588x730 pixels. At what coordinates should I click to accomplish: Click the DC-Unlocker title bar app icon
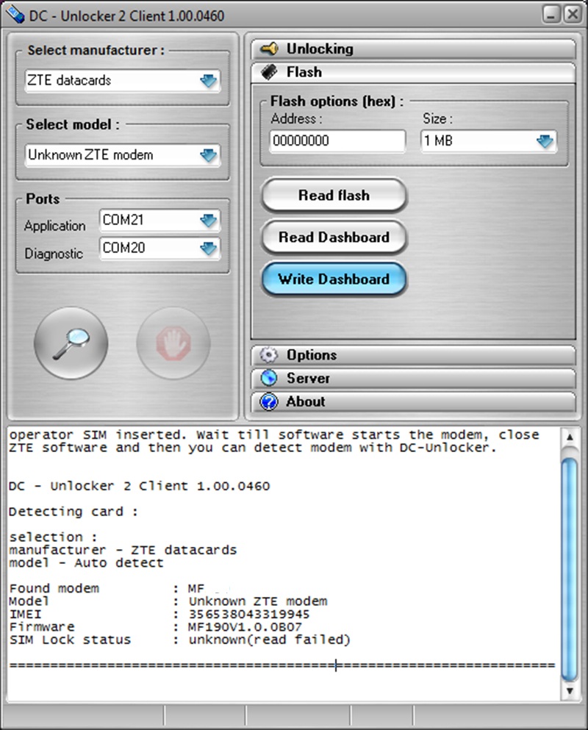click(14, 15)
